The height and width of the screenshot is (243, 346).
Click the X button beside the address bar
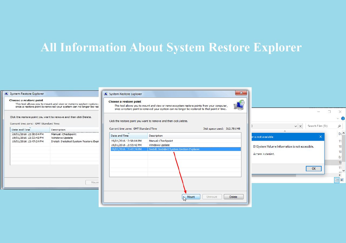pos(301,126)
